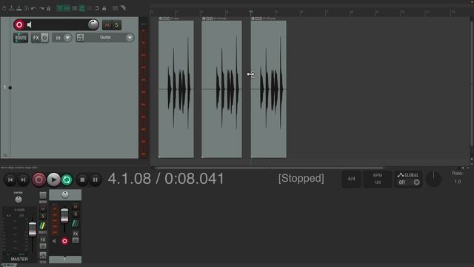The height and width of the screenshot is (267, 474).
Task: Stop playback transport button
Action: point(82,179)
